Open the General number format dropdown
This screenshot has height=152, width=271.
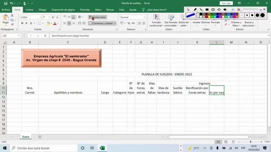144,17
